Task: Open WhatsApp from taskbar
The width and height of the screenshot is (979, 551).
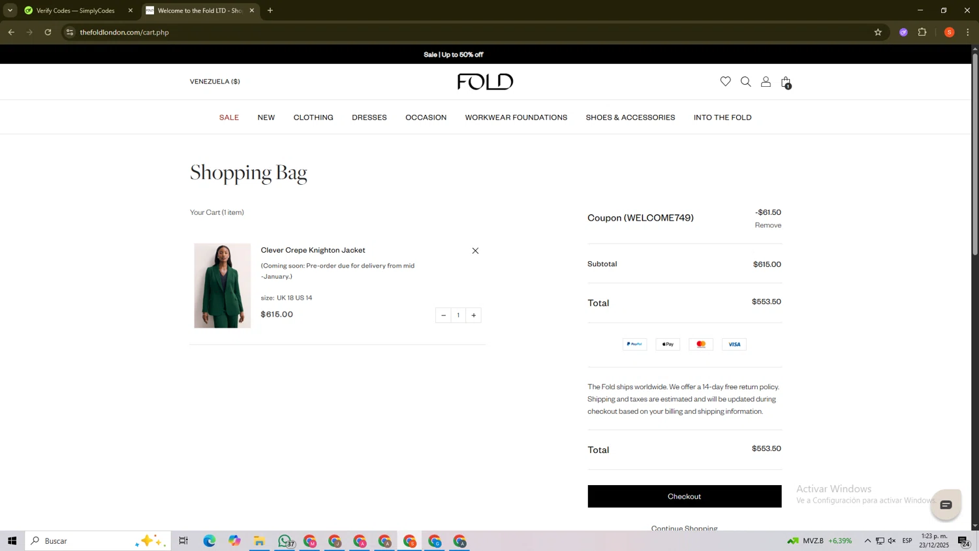Action: click(x=285, y=541)
